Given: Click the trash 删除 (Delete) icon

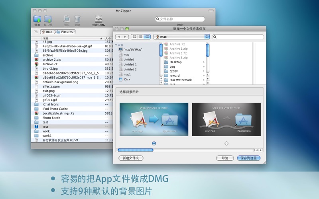Looking at the screenshot, I should pyautogui.click(x=77, y=19).
